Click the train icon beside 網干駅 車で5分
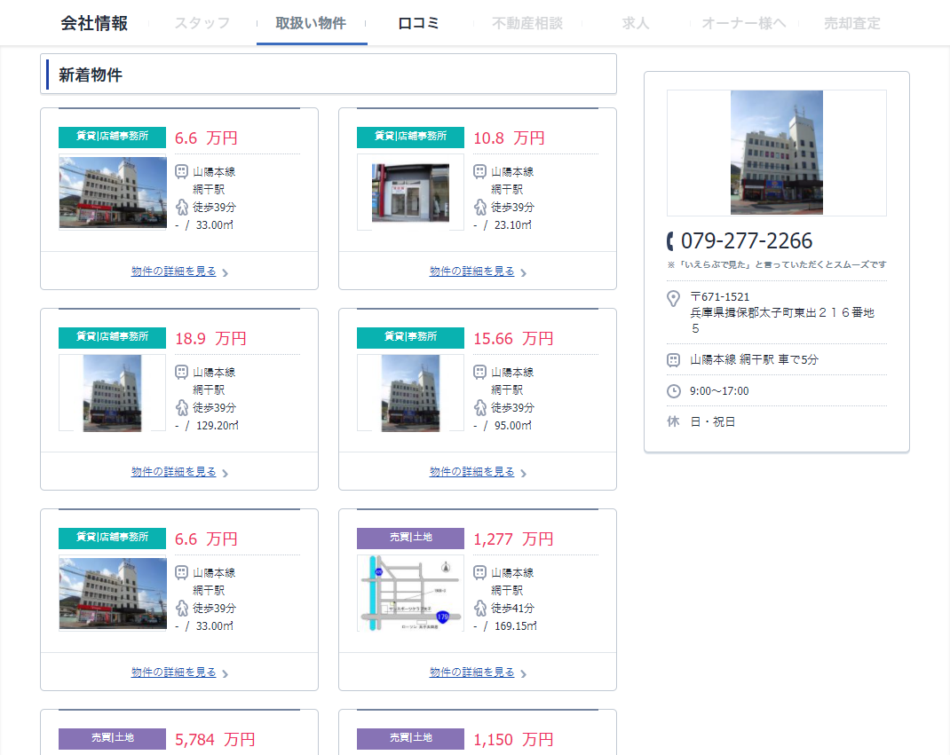The height and width of the screenshot is (755, 950). (673, 360)
